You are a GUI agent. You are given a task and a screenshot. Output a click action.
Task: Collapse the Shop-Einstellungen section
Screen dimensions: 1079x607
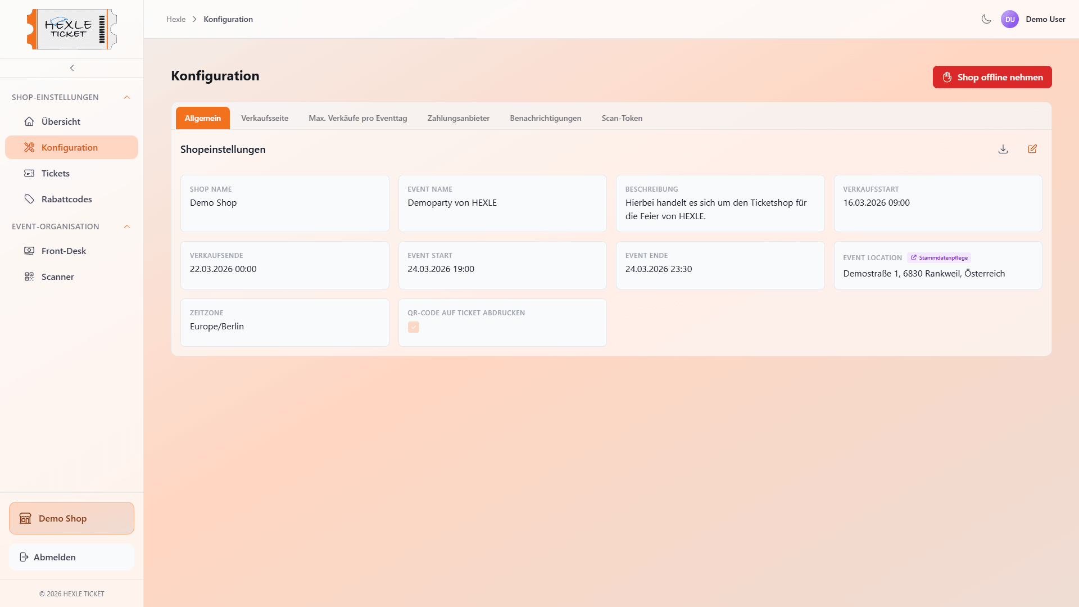(x=127, y=97)
